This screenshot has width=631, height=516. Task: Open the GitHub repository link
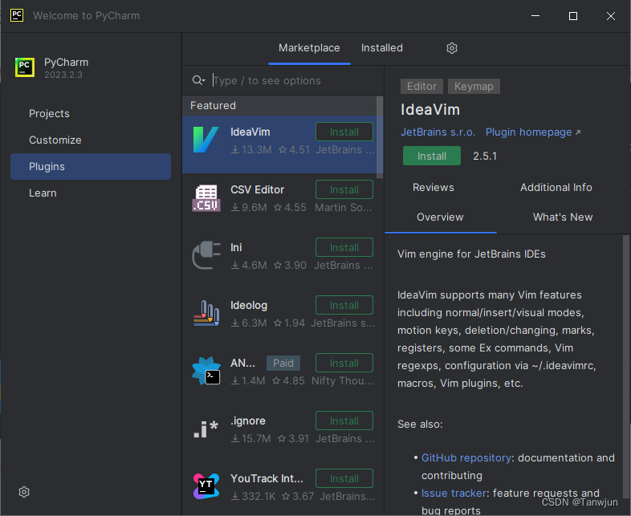click(x=466, y=457)
